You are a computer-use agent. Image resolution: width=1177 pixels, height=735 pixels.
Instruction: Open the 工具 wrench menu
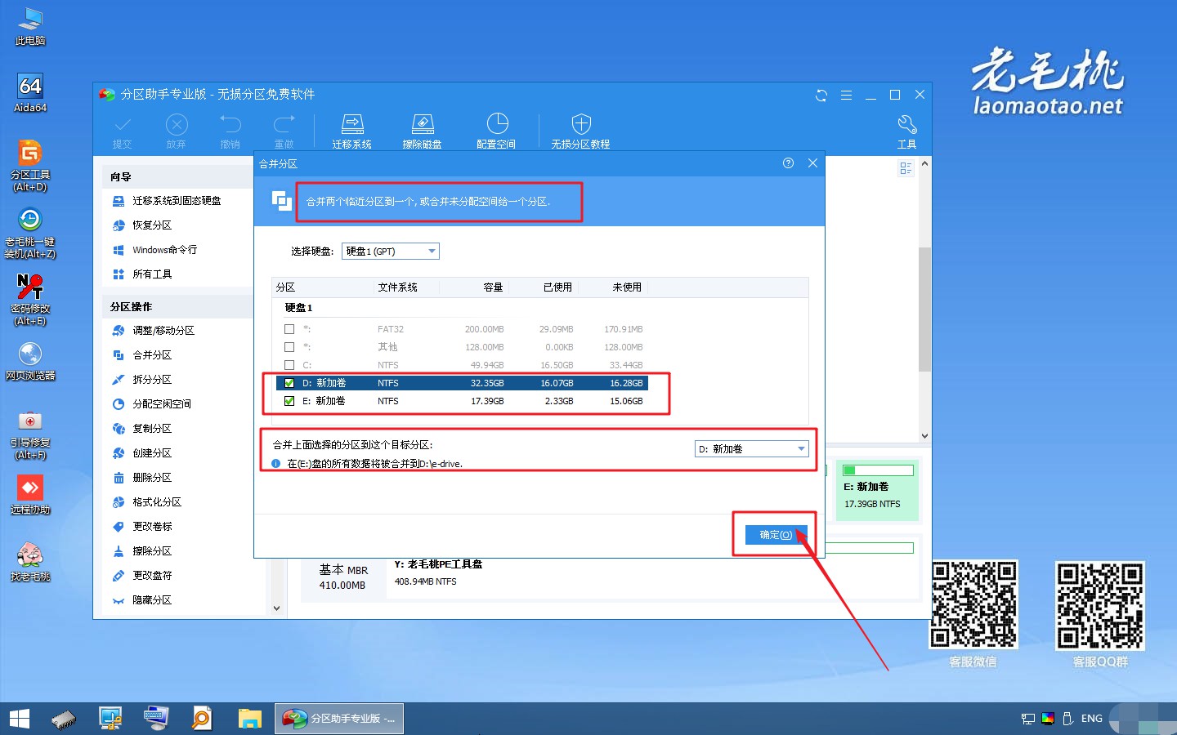pyautogui.click(x=906, y=131)
